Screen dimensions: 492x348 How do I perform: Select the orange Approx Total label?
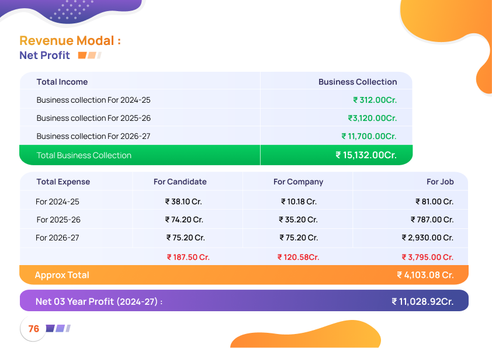[x=62, y=275]
